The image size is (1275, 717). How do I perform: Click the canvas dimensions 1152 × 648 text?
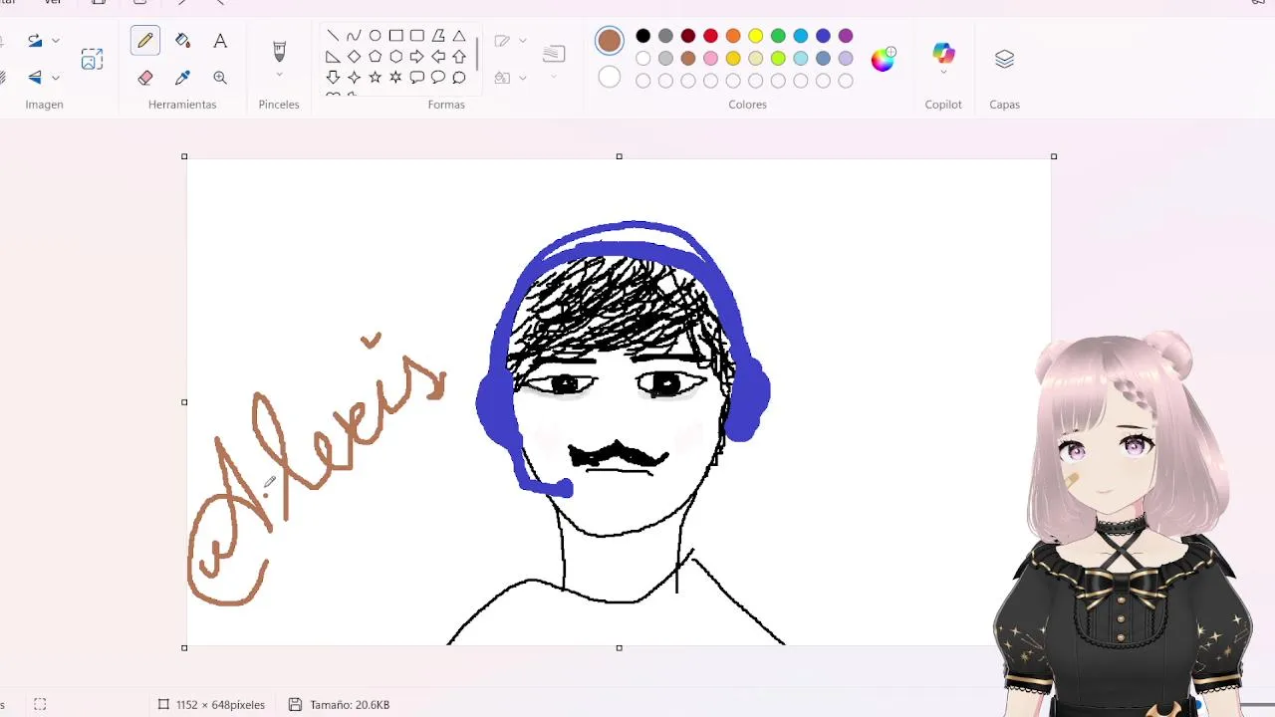click(220, 705)
